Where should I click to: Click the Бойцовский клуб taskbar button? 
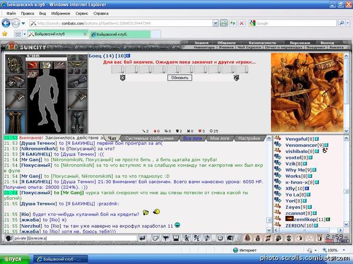pyautogui.click(x=61, y=259)
